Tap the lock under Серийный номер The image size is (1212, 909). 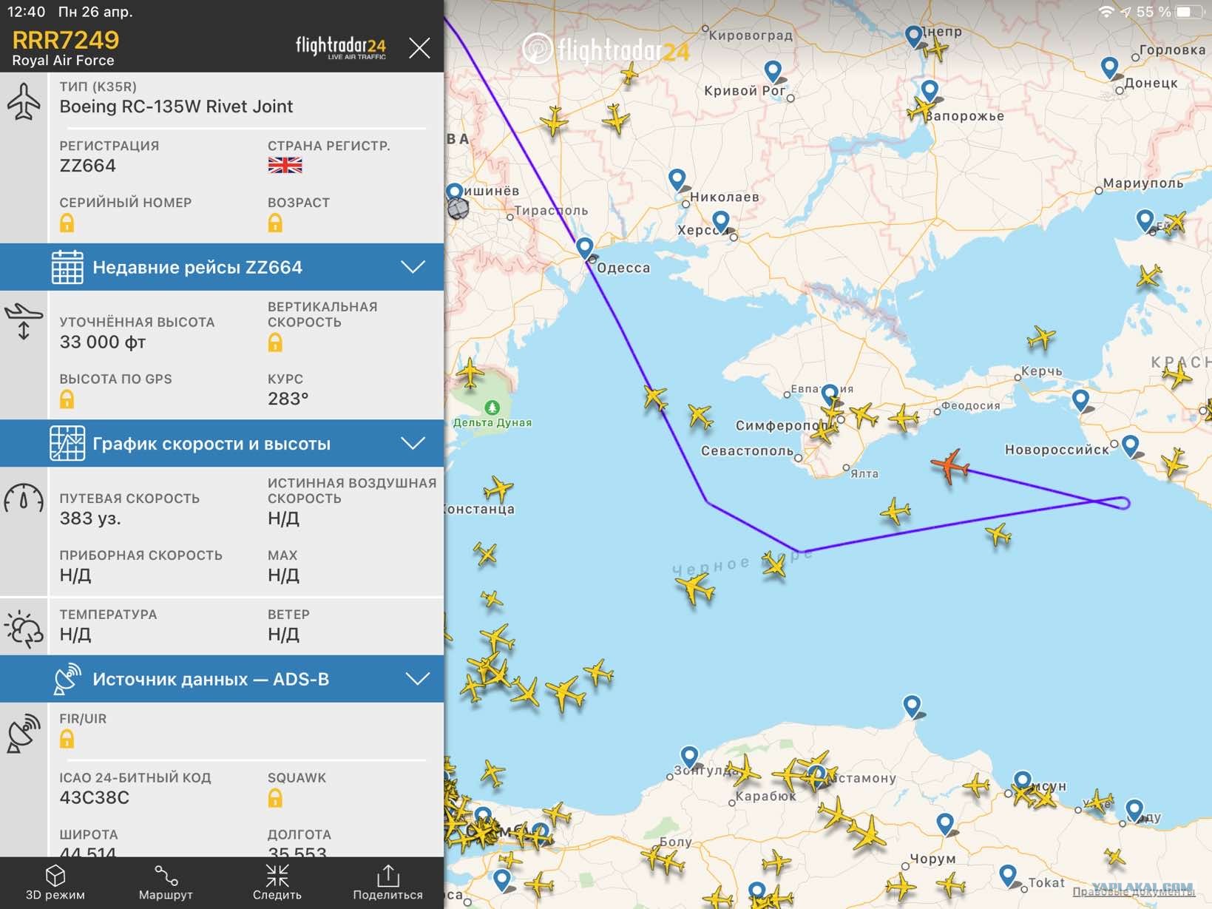pos(67,223)
